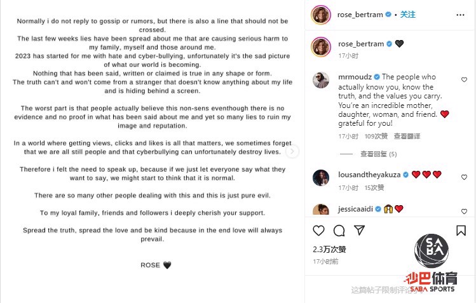View 15次赞 likes on lousandtheyakuza's comment
Viewport: 476px width, 303px height.
tap(374, 188)
